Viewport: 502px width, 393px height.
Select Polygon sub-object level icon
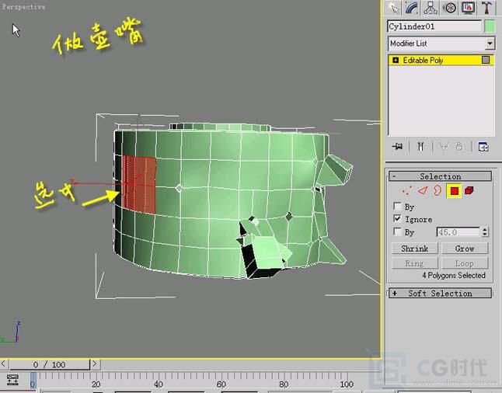(x=454, y=190)
